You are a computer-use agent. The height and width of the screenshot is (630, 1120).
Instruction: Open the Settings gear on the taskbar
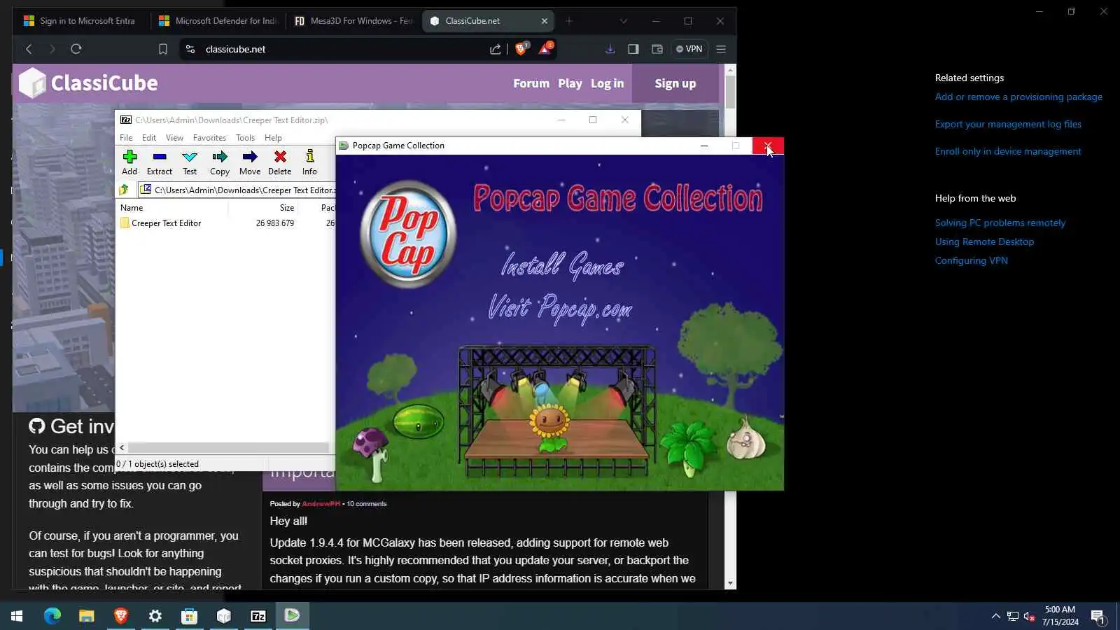click(155, 616)
